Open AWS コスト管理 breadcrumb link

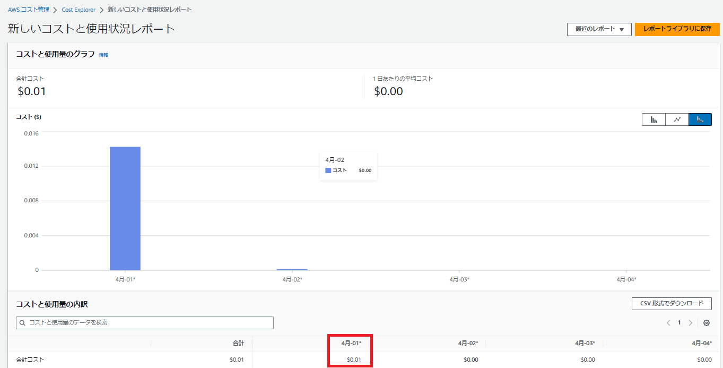[29, 10]
